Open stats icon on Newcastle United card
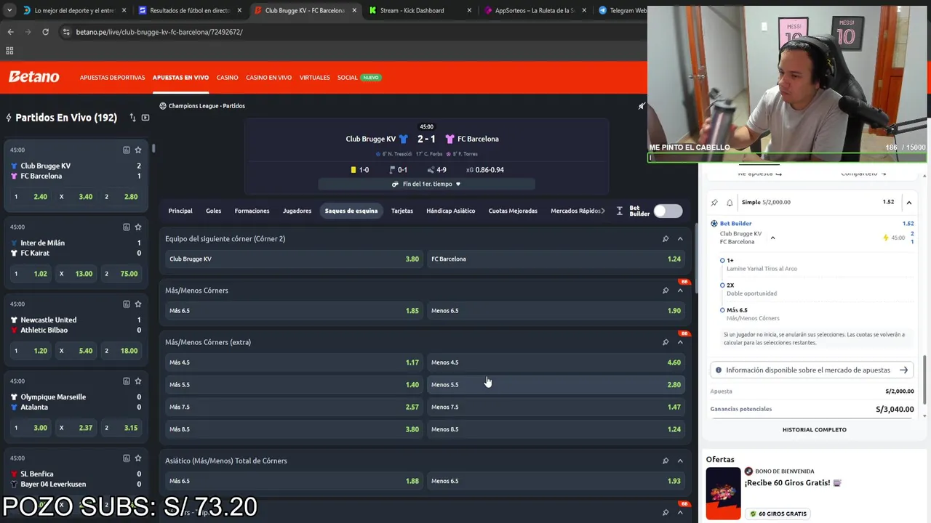This screenshot has width=931, height=523. point(126,304)
